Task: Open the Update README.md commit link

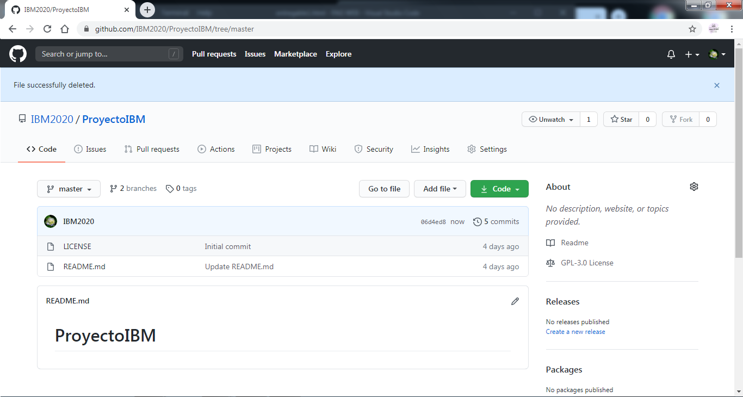Action: coord(239,266)
